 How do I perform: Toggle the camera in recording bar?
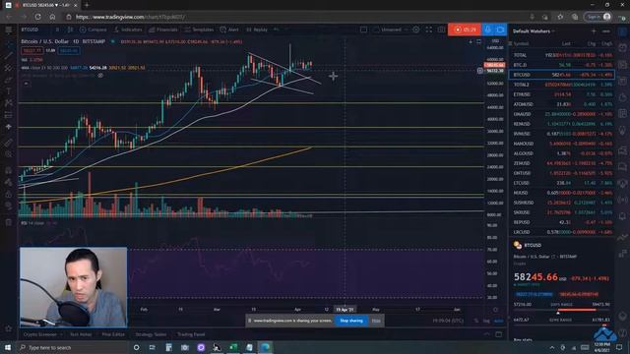(x=500, y=29)
